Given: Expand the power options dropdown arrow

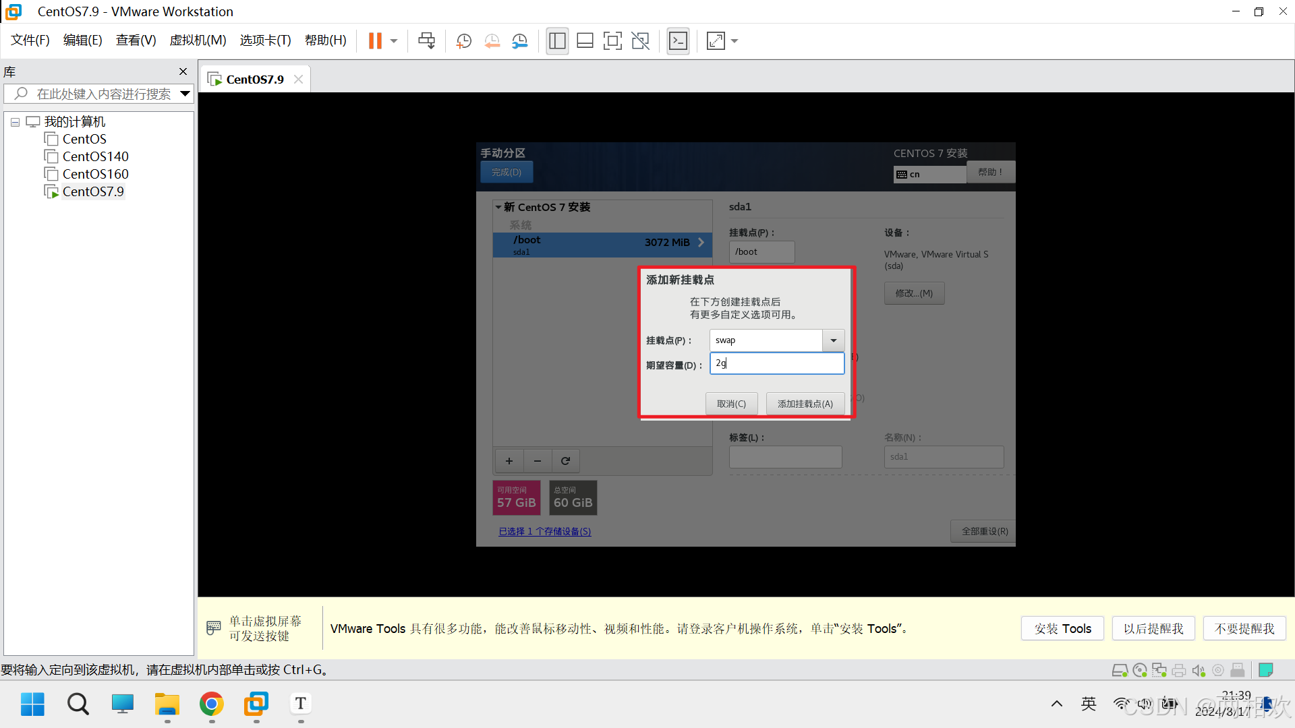Looking at the screenshot, I should (394, 41).
